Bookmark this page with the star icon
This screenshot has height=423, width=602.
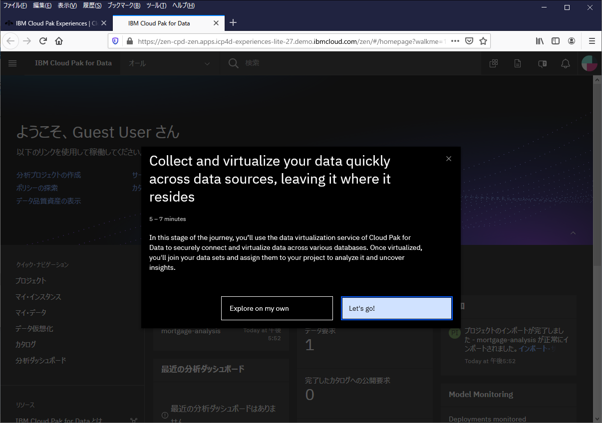pos(483,41)
